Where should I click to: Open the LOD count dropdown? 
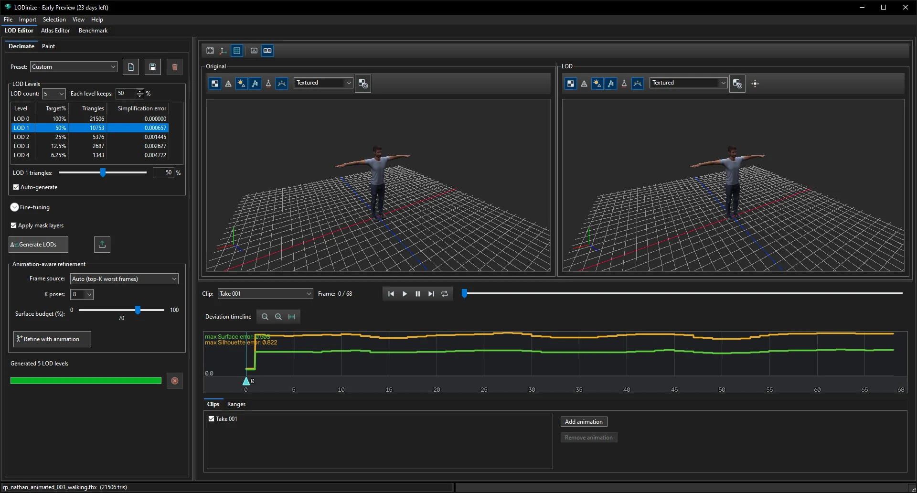tap(53, 94)
